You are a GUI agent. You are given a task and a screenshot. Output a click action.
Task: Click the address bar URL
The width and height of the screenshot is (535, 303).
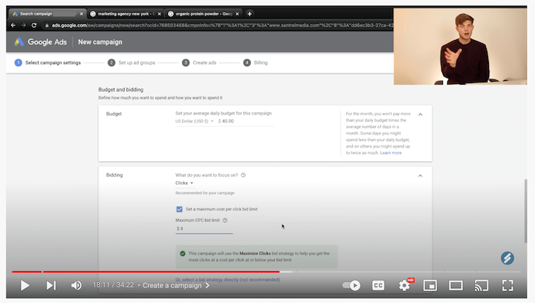coord(221,25)
